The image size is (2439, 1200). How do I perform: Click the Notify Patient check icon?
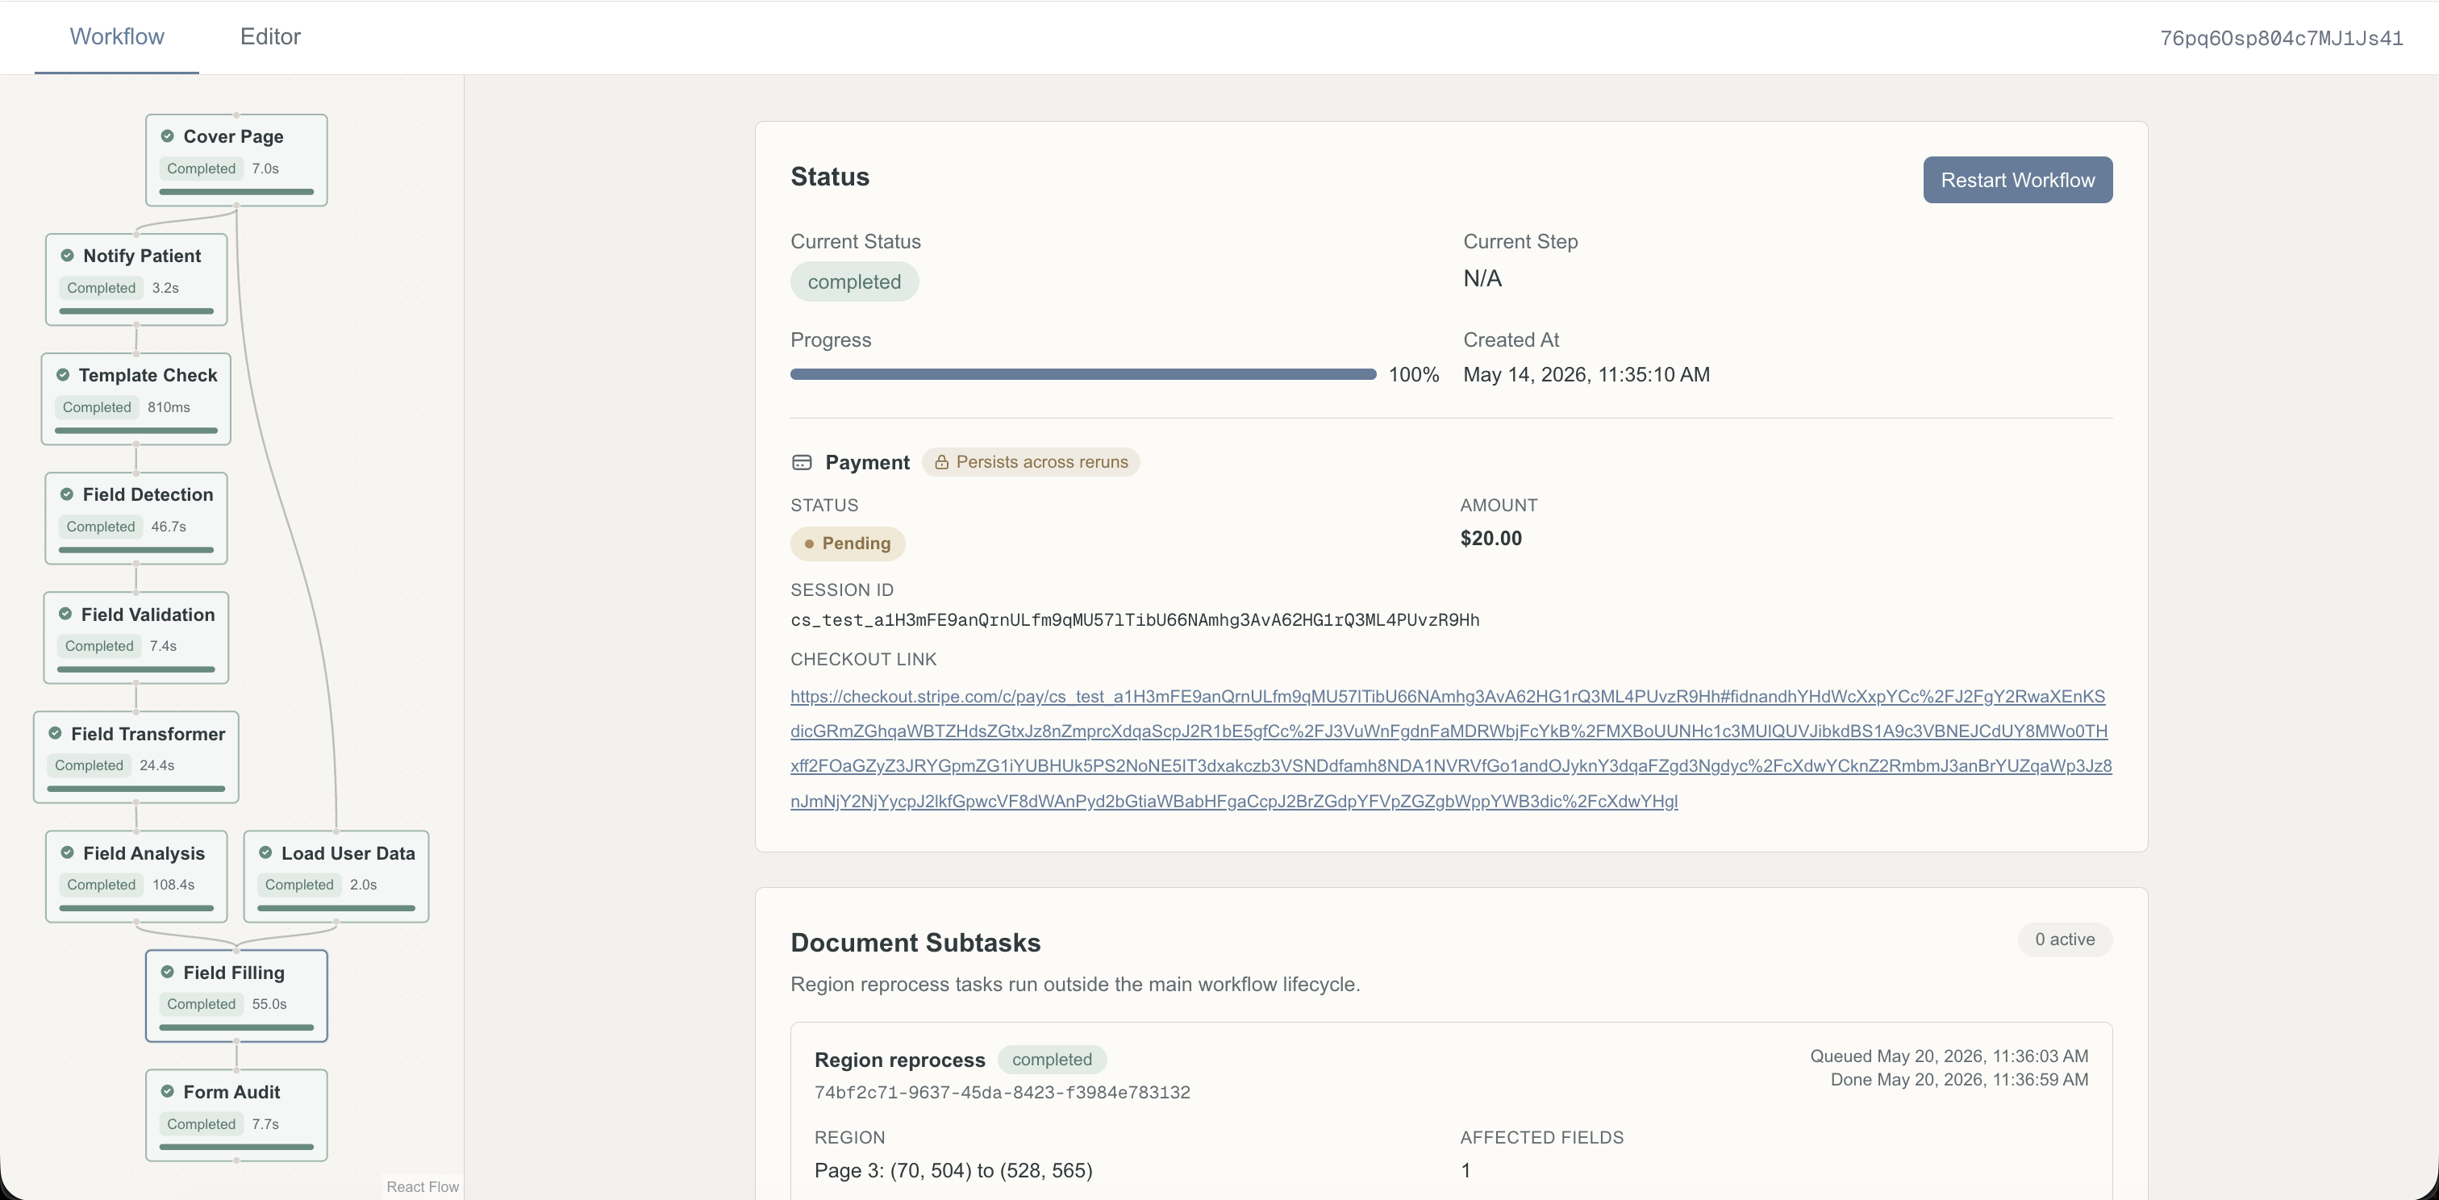click(x=67, y=256)
